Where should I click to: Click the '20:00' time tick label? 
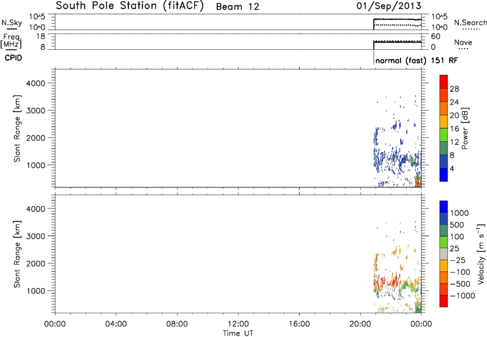pyautogui.click(x=360, y=324)
